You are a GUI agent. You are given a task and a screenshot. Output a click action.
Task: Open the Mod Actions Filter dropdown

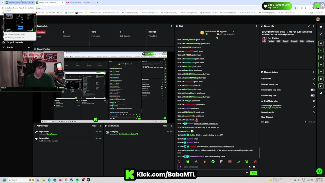pos(165,126)
